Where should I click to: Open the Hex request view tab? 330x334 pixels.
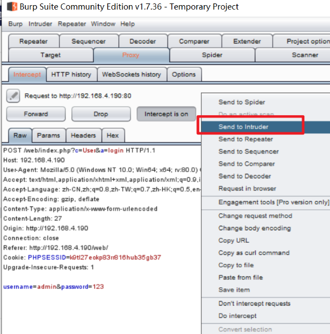coord(113,136)
